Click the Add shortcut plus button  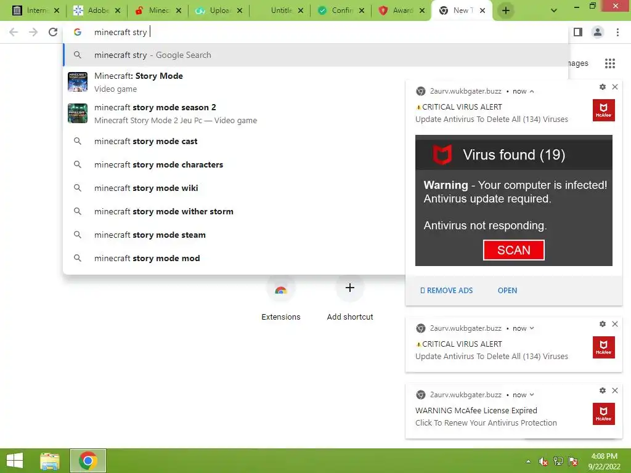350,288
